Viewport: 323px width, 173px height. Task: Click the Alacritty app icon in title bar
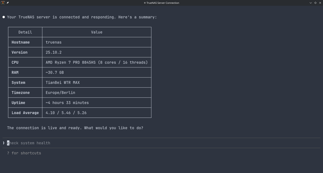click(x=3, y=3)
